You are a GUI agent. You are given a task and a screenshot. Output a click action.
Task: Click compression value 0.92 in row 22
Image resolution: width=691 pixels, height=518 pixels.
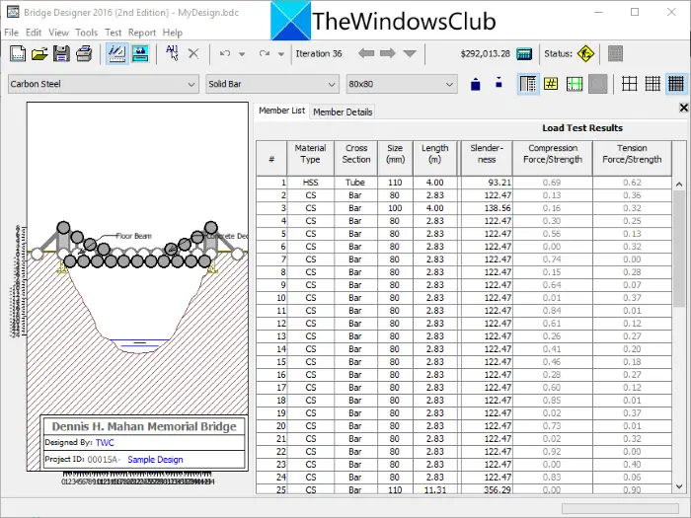pyautogui.click(x=552, y=452)
